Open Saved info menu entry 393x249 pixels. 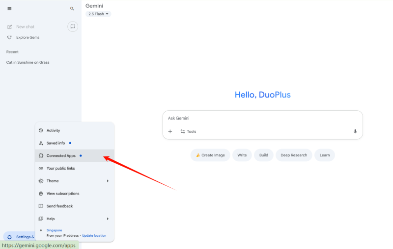tap(56, 143)
